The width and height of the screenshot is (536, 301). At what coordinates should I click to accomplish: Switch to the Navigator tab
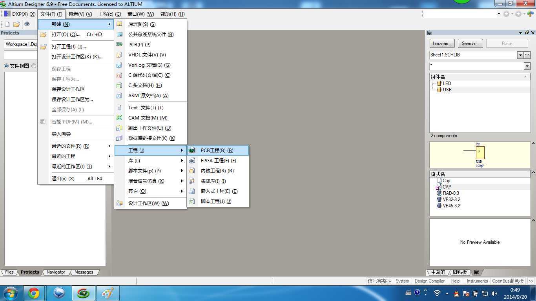(x=56, y=272)
